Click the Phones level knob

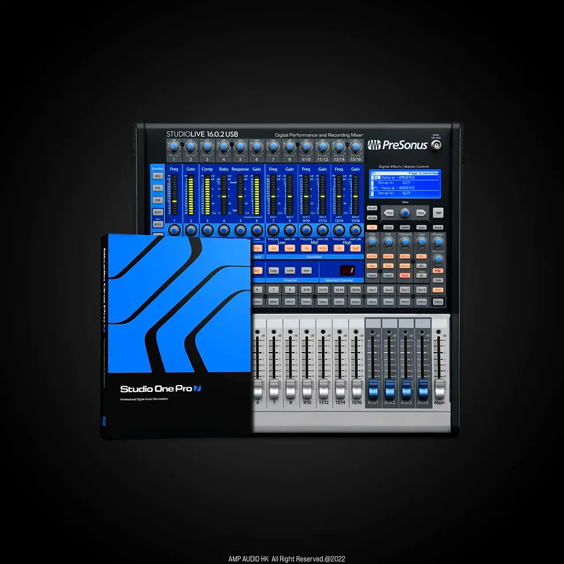(x=438, y=242)
